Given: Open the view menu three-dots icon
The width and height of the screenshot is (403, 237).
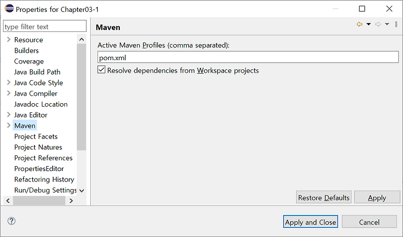Looking at the screenshot, I should pos(396,24).
